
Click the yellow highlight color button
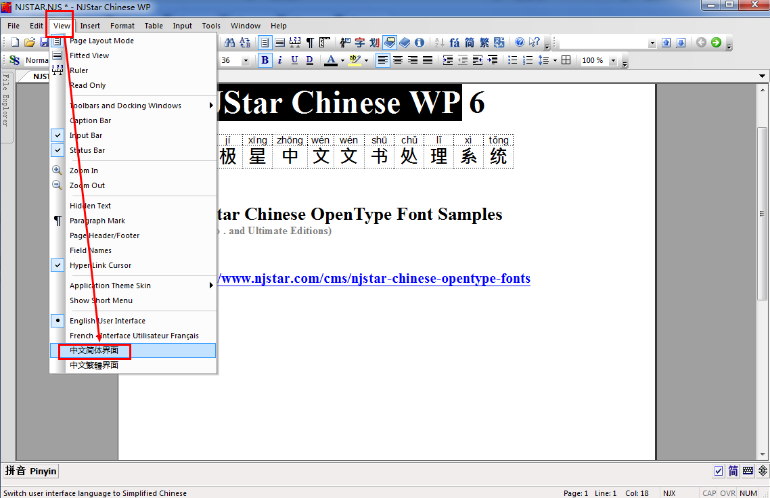coord(355,60)
